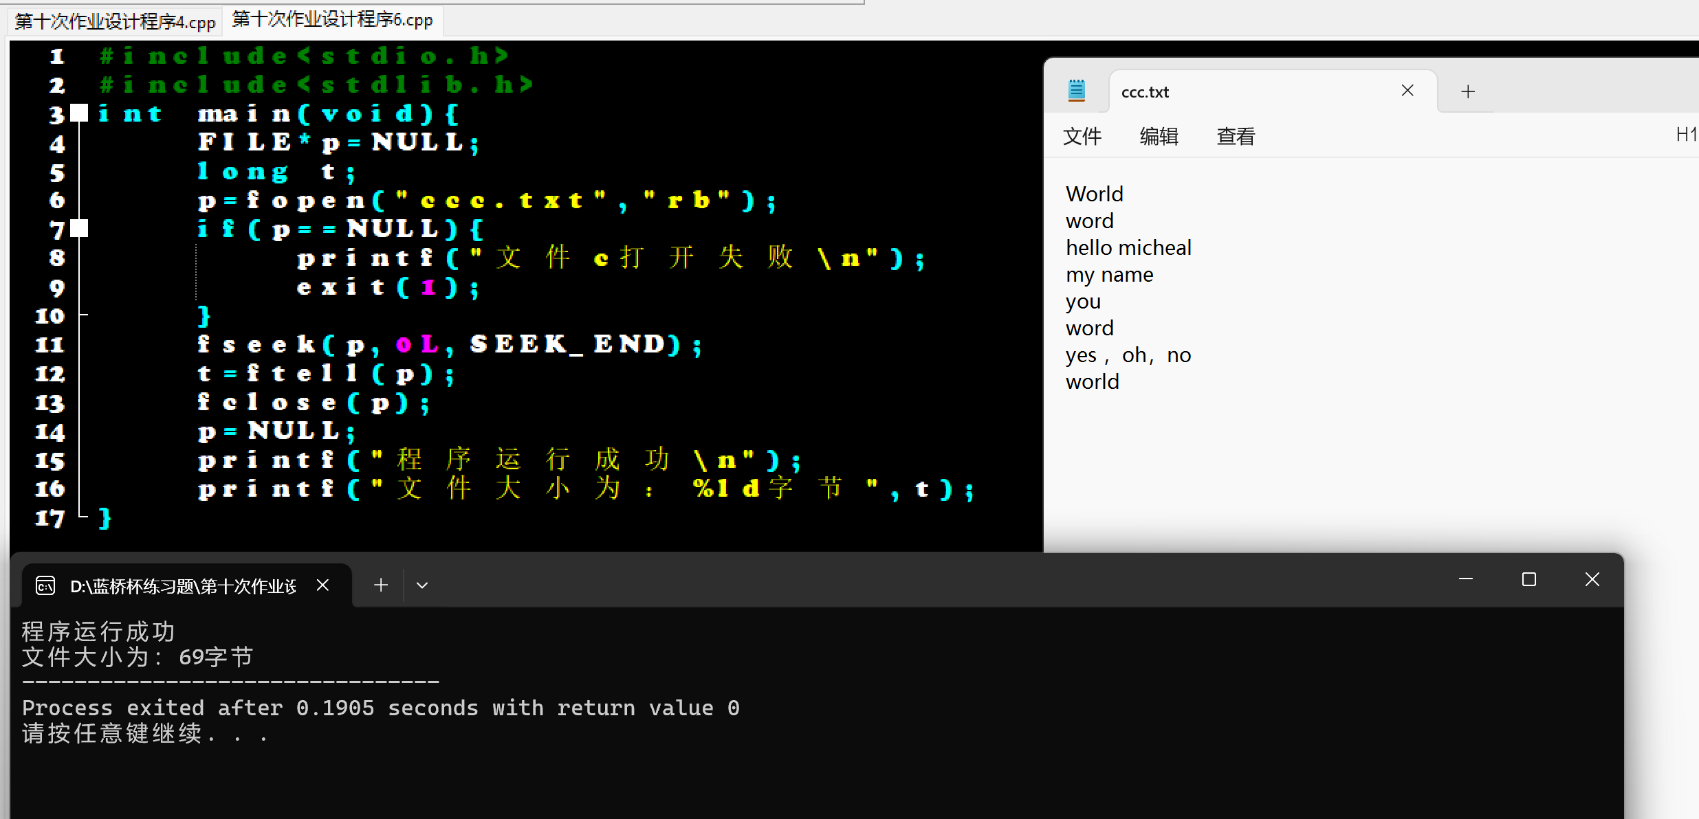Collapse the main function fold marker
Image resolution: width=1699 pixels, height=819 pixels.
click(80, 113)
